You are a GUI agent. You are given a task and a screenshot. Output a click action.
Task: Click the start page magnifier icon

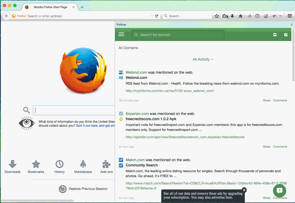point(27,110)
